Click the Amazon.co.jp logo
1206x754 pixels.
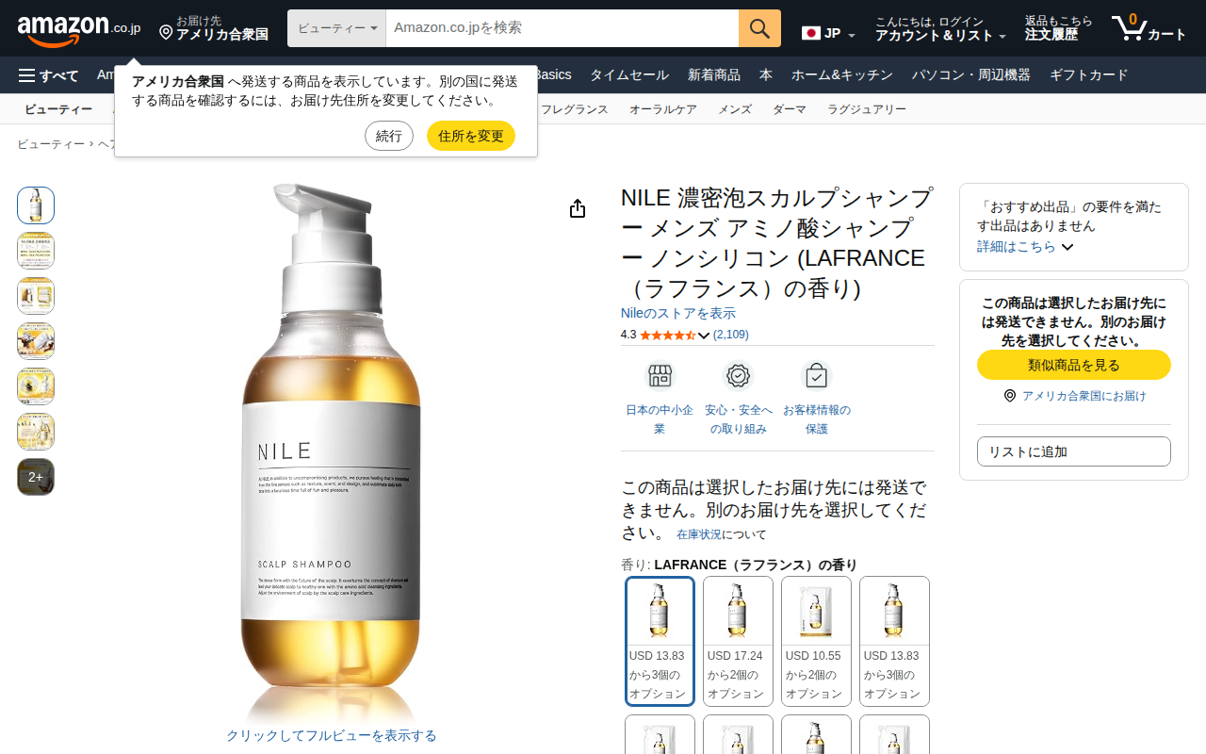point(79,29)
